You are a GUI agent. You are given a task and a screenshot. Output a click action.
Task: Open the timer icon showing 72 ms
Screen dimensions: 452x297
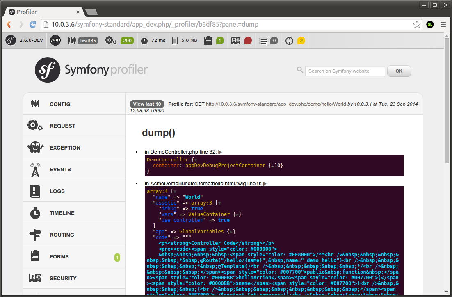(144, 41)
